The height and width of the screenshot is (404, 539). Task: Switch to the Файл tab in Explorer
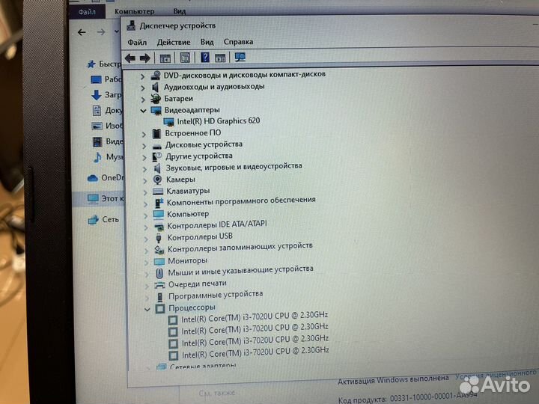point(88,12)
